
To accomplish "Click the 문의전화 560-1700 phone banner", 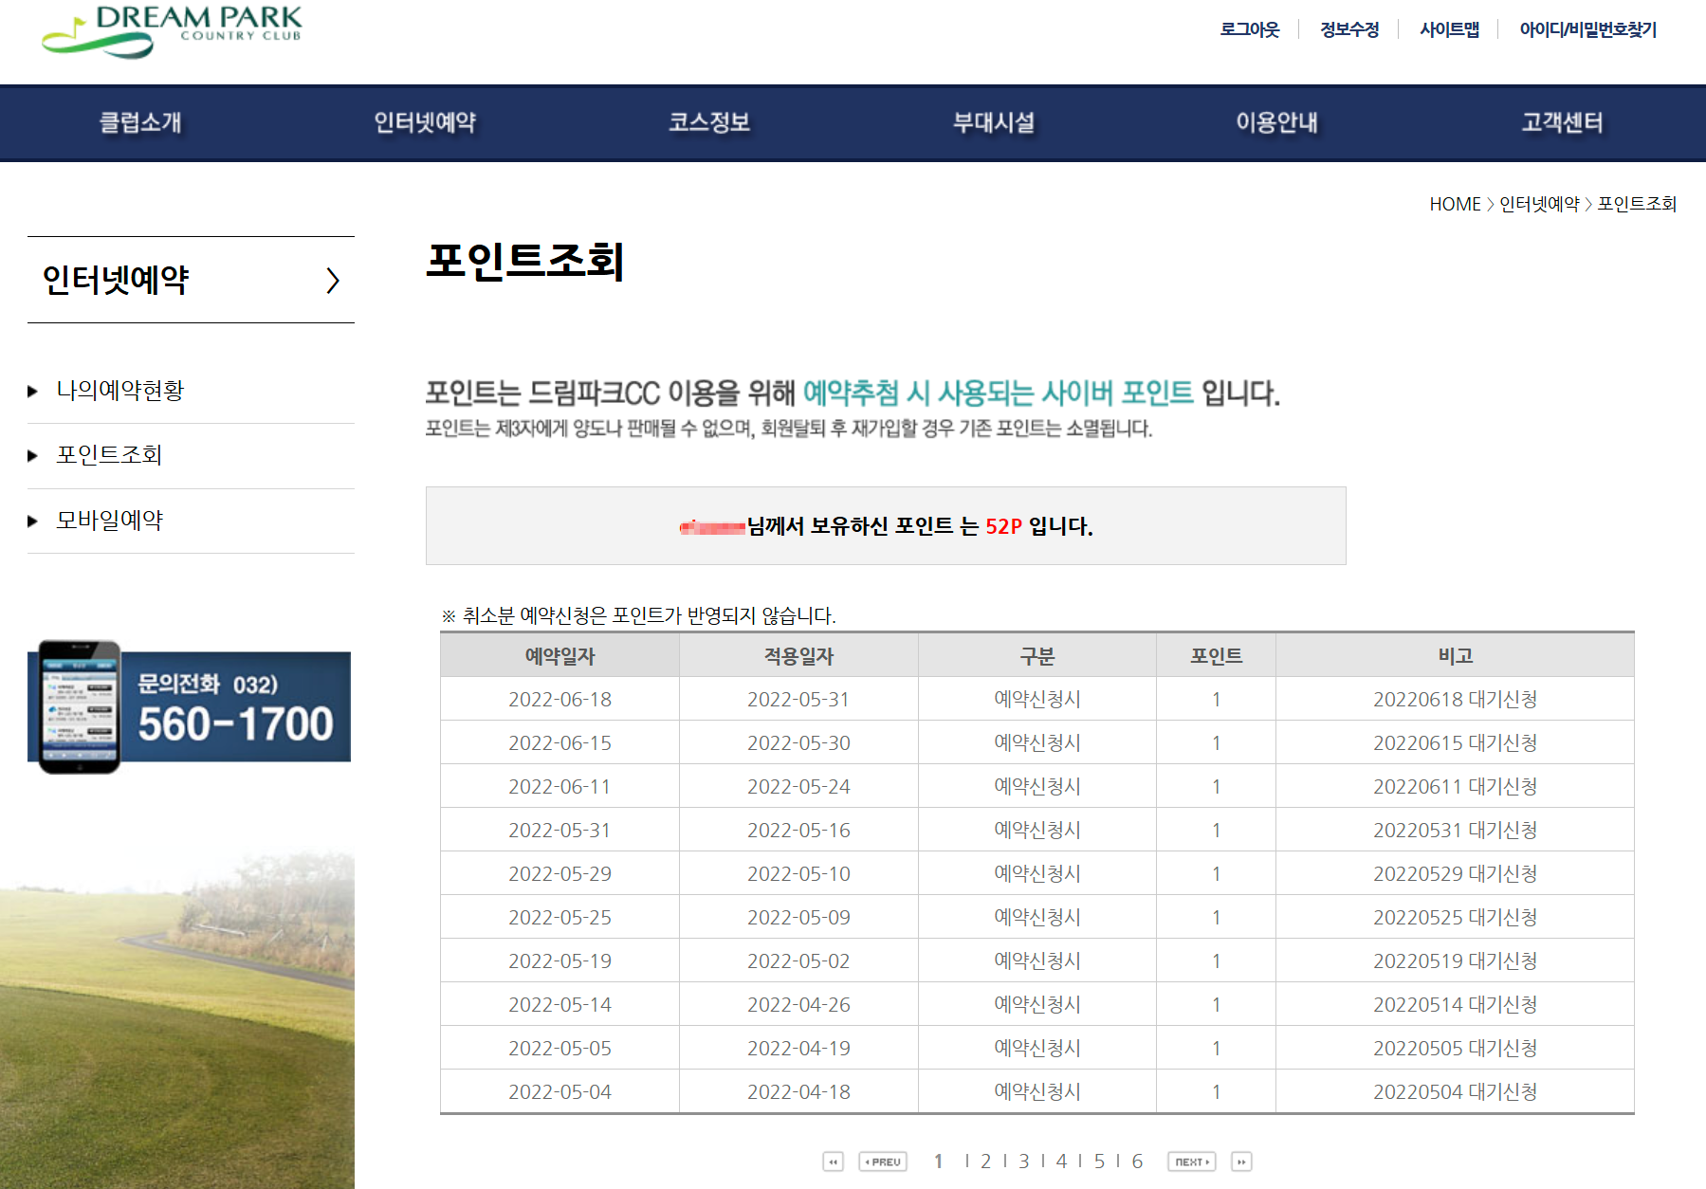I will [x=190, y=706].
